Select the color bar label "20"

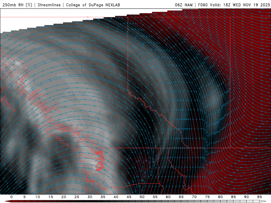[64, 197]
